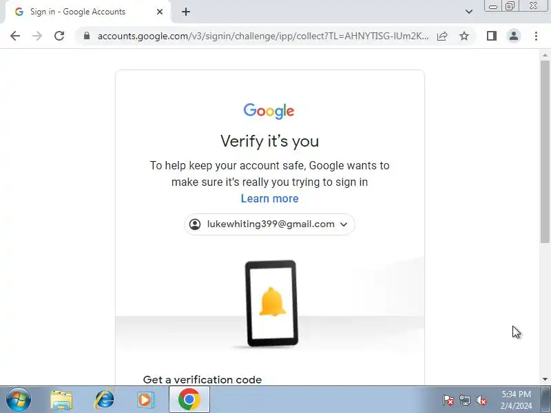
Task: Expand the lukewhiting399@gmail.com account switcher
Action: tap(269, 224)
